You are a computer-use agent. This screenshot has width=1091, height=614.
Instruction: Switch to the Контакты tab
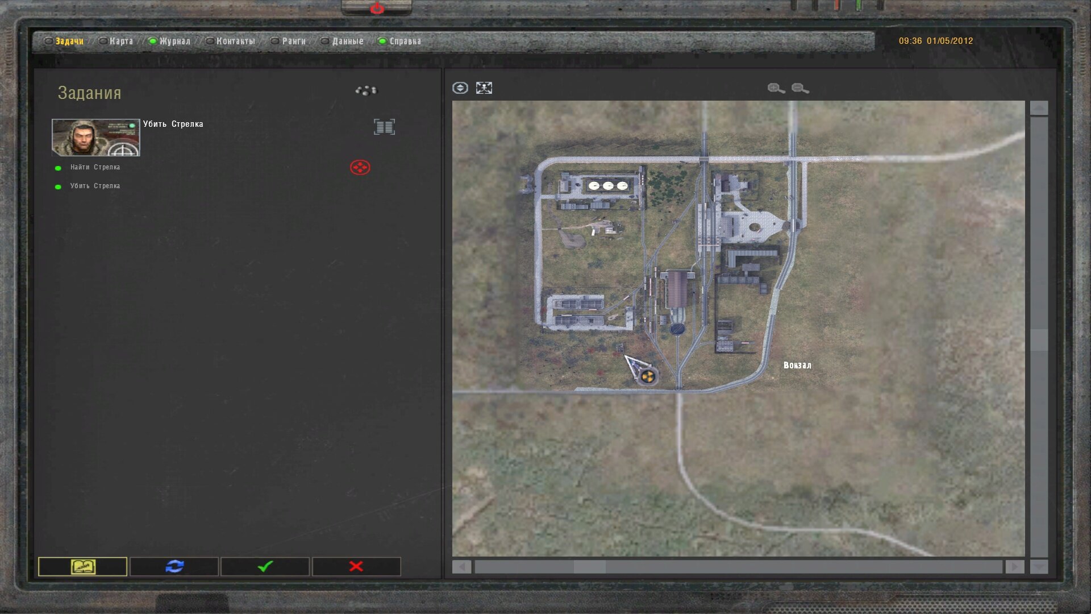[x=236, y=41]
